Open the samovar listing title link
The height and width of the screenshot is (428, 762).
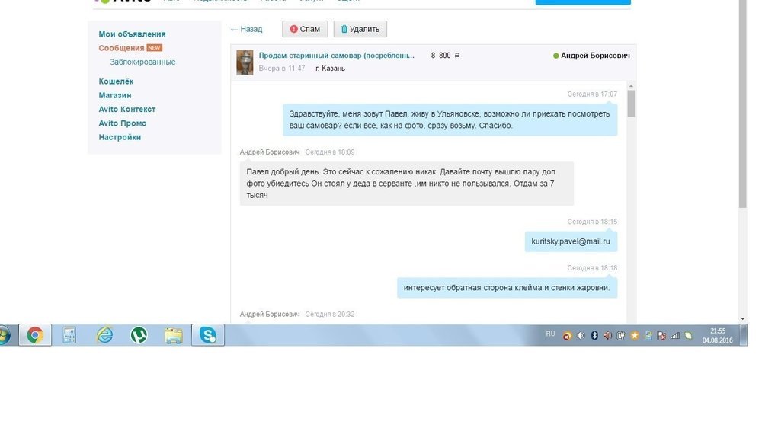coord(336,56)
